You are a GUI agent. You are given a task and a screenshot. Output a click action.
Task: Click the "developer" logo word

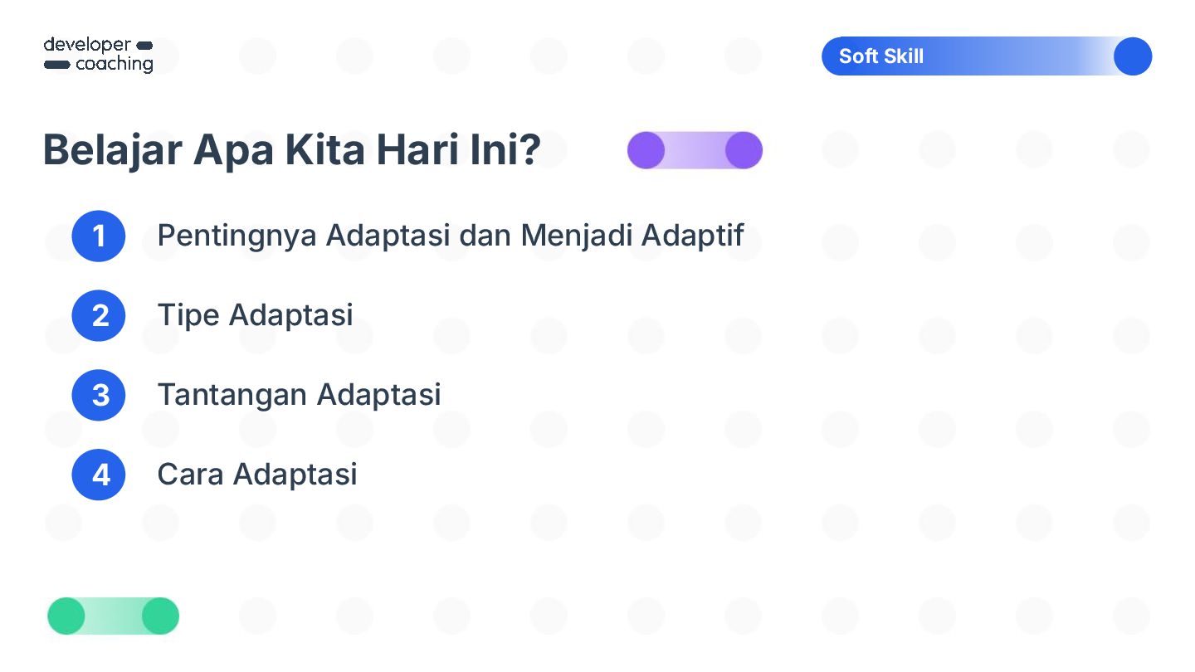coord(87,45)
